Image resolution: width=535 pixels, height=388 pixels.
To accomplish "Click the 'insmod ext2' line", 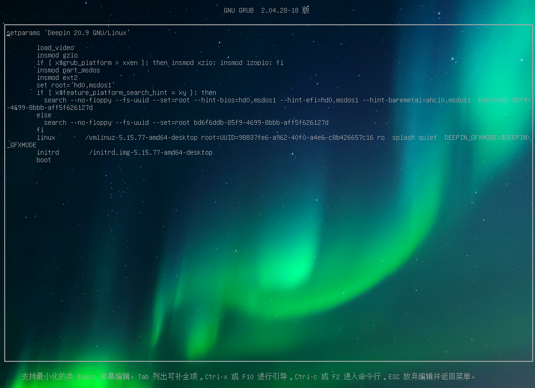I will click(57, 78).
